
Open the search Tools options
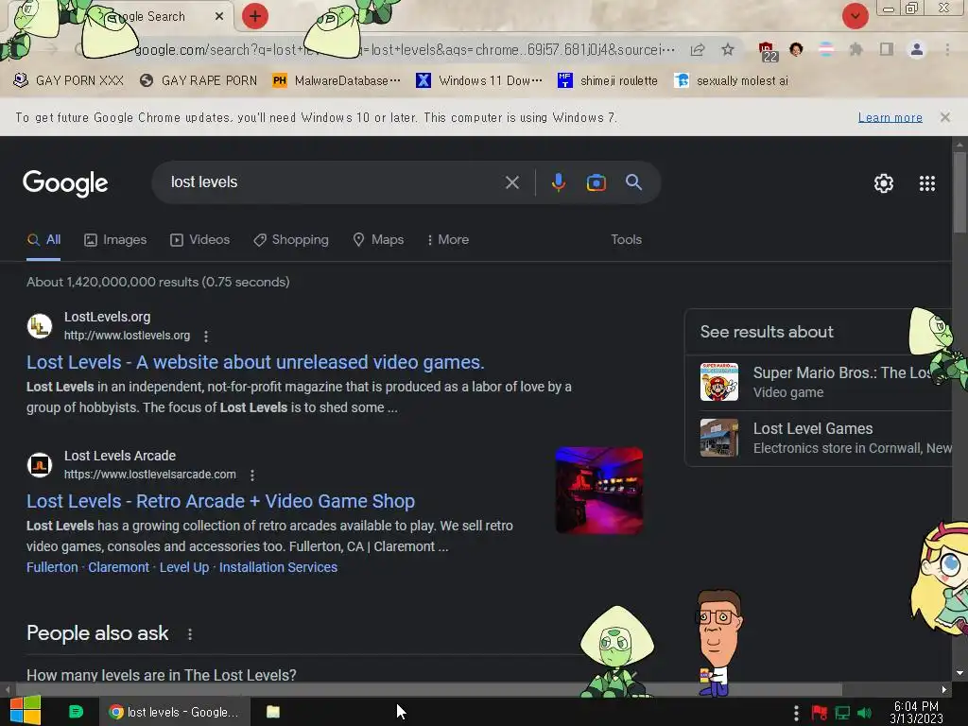pyautogui.click(x=626, y=239)
